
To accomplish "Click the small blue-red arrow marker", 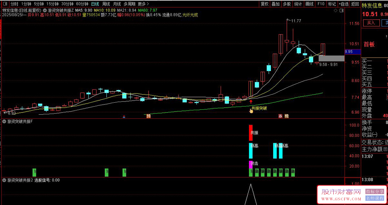I will tap(124, 116).
